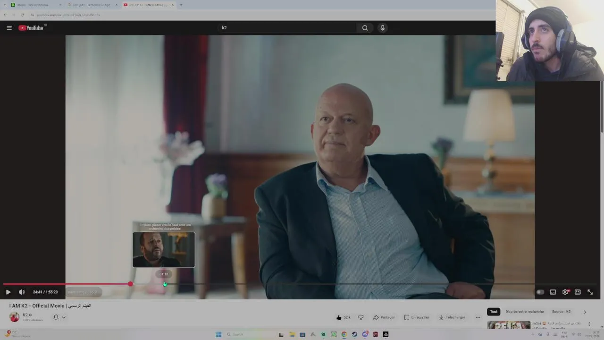The width and height of the screenshot is (604, 340).
Task: Show more filter chips with right arrow
Action: click(x=585, y=312)
